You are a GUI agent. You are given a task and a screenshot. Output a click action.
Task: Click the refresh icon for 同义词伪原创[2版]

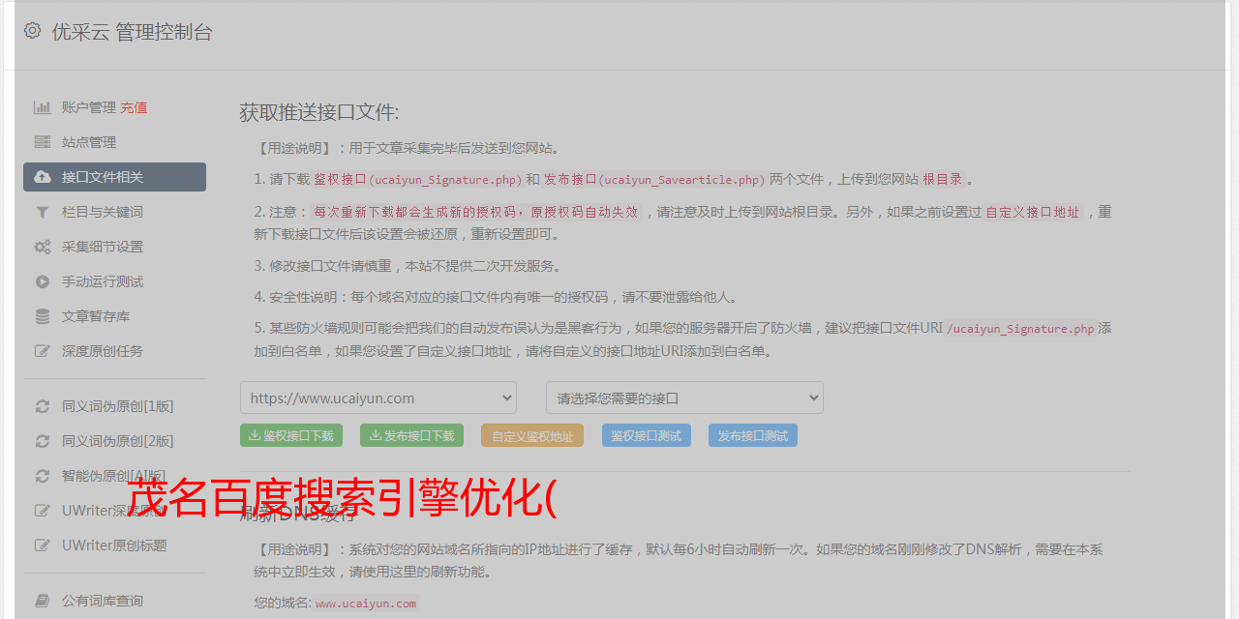(x=43, y=441)
